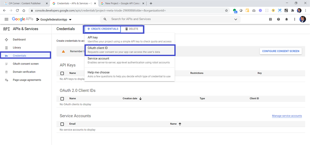Screen dimensions: 310x145
Task: Click the Domain verification checkbox icon
Action: click(6, 72)
